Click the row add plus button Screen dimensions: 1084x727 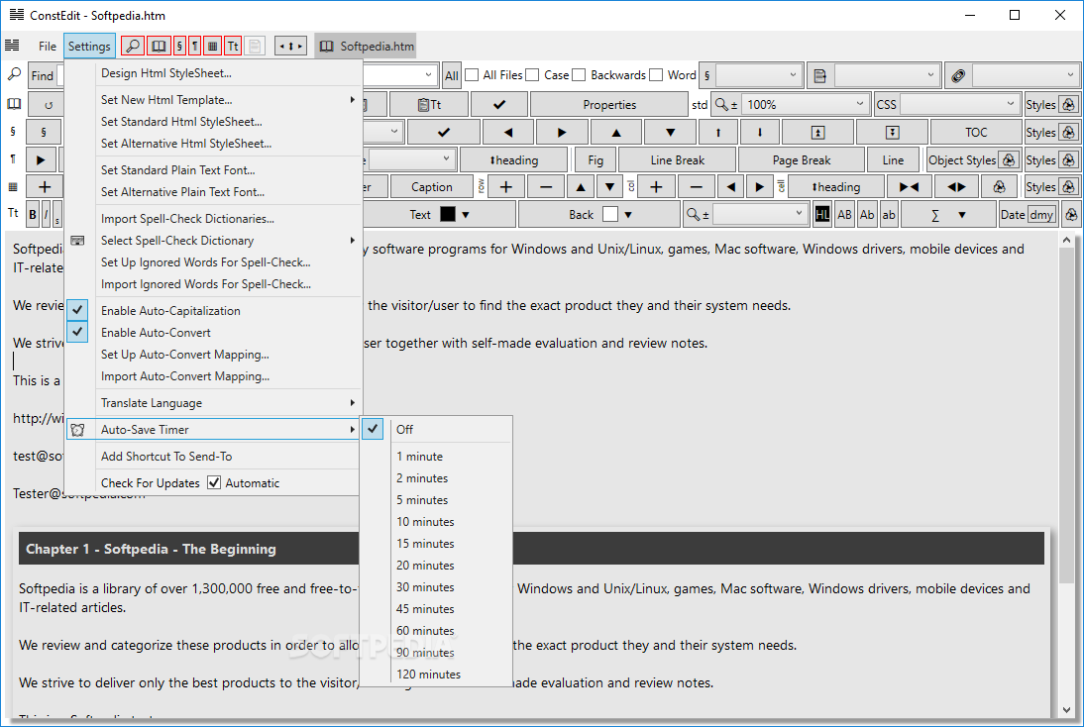[x=506, y=186]
